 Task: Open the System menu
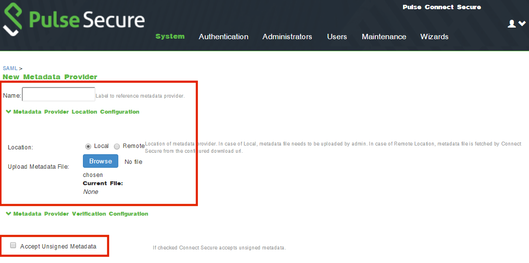pyautogui.click(x=170, y=36)
